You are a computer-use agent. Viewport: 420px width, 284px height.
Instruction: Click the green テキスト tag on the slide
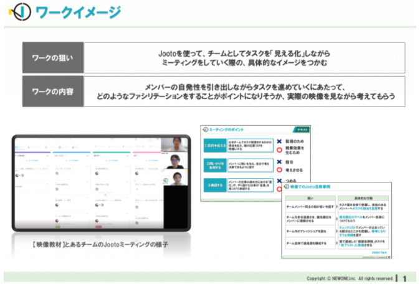tap(302, 130)
